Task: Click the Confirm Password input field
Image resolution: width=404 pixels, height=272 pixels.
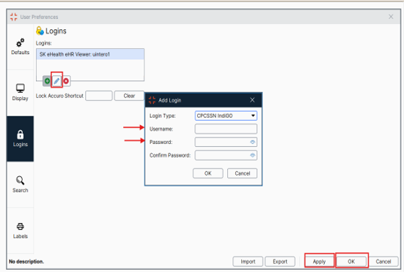Action: tap(226, 155)
